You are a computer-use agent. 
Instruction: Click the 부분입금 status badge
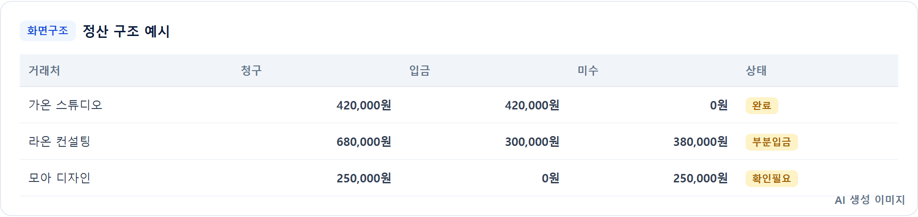coord(771,142)
